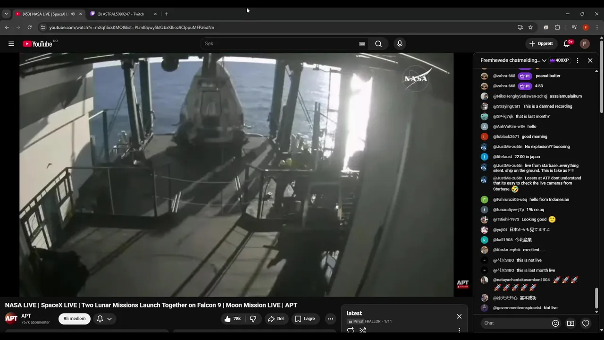Viewport: 604px width, 340px height.
Task: View site information icon in address bar
Action: click(43, 27)
